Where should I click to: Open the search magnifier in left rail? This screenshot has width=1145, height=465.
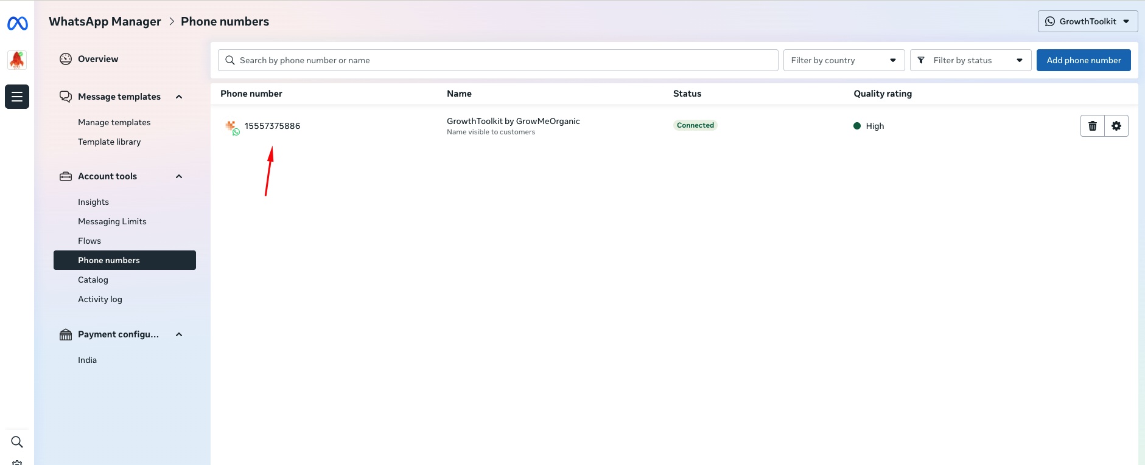17,442
